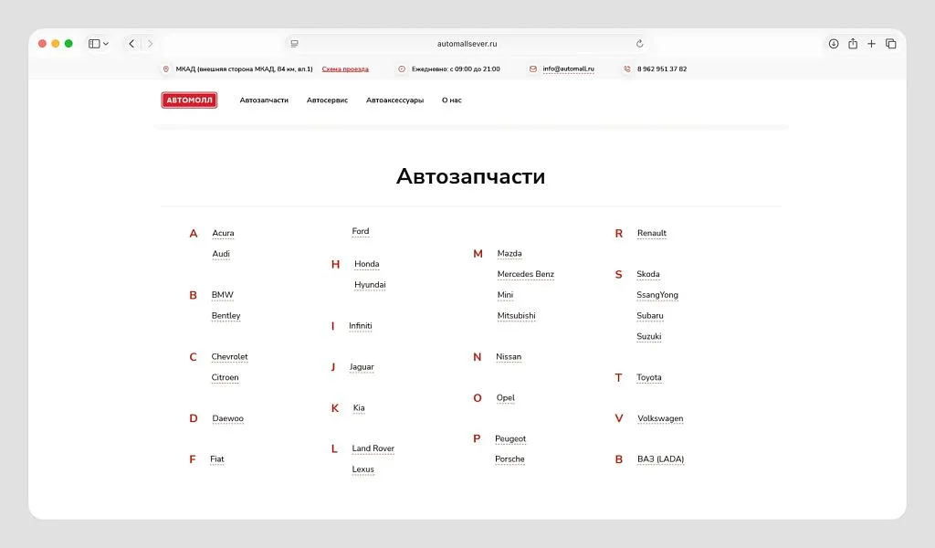Open the ВАЗ (LADA) brand link

(x=661, y=459)
